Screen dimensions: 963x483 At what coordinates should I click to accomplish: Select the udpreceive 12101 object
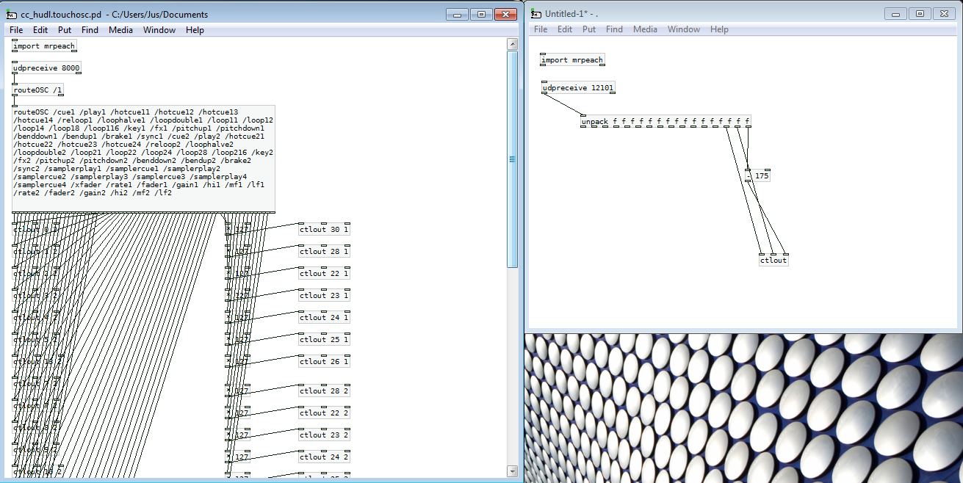(578, 88)
